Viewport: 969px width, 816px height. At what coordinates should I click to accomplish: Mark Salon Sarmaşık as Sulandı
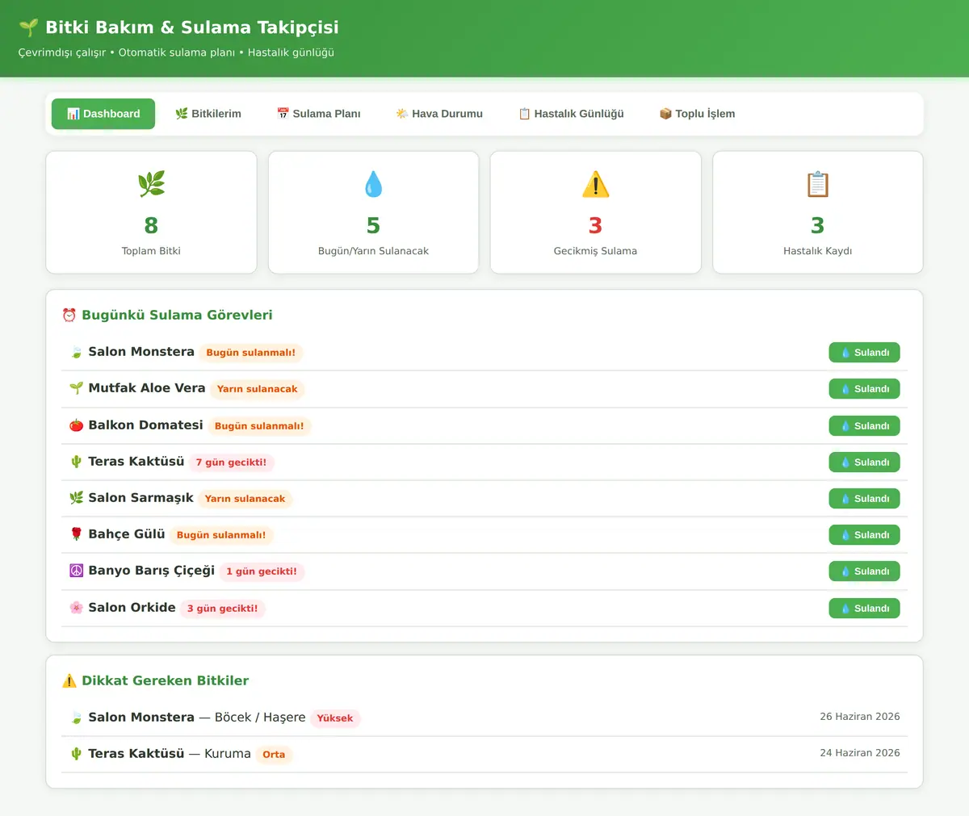click(864, 499)
